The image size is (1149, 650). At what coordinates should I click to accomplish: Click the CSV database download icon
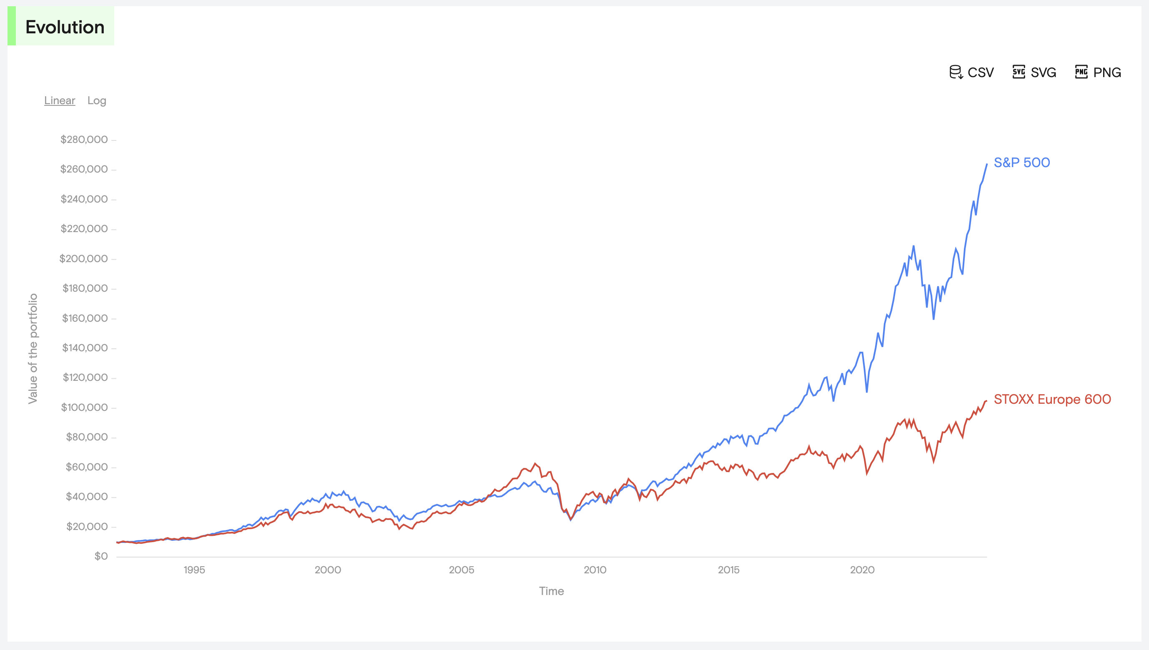coord(956,72)
